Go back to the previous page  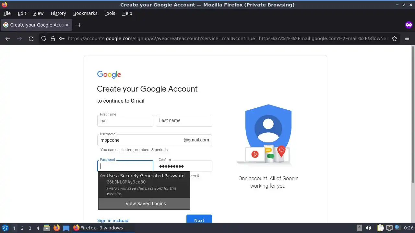click(x=8, y=39)
